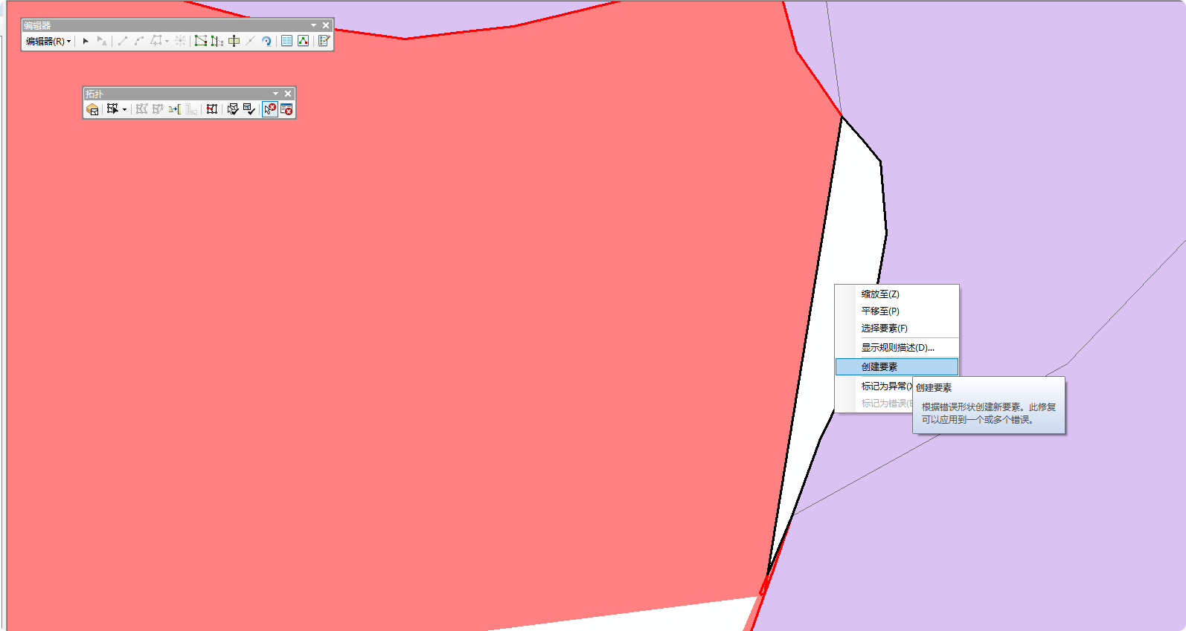Click the highlighted 创建要素 menu entry
Screen dimensions: 1186x631
point(897,367)
